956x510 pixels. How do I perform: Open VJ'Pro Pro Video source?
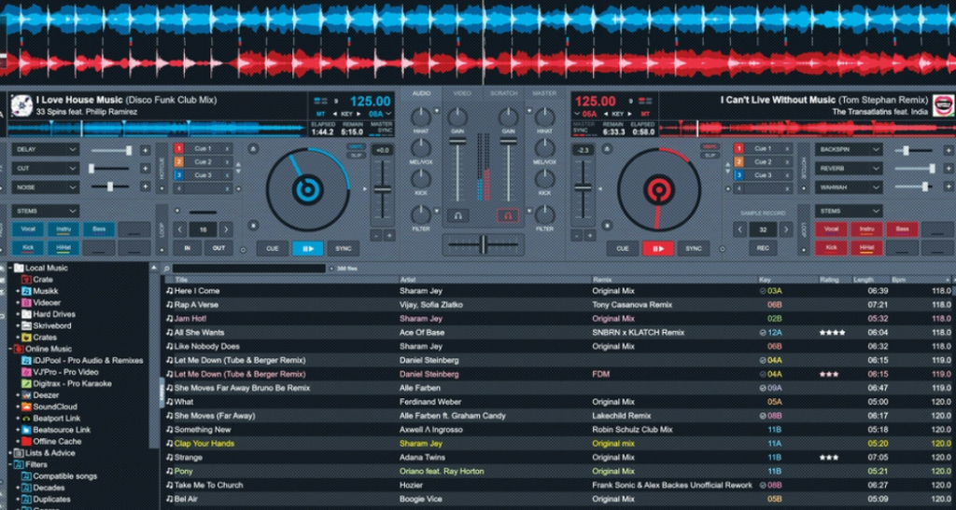65,372
